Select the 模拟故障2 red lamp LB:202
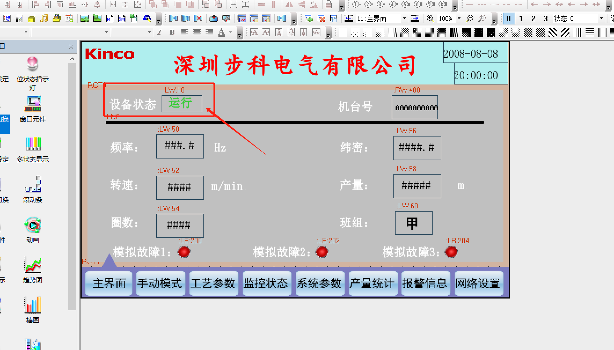This screenshot has height=350, width=614. click(322, 252)
